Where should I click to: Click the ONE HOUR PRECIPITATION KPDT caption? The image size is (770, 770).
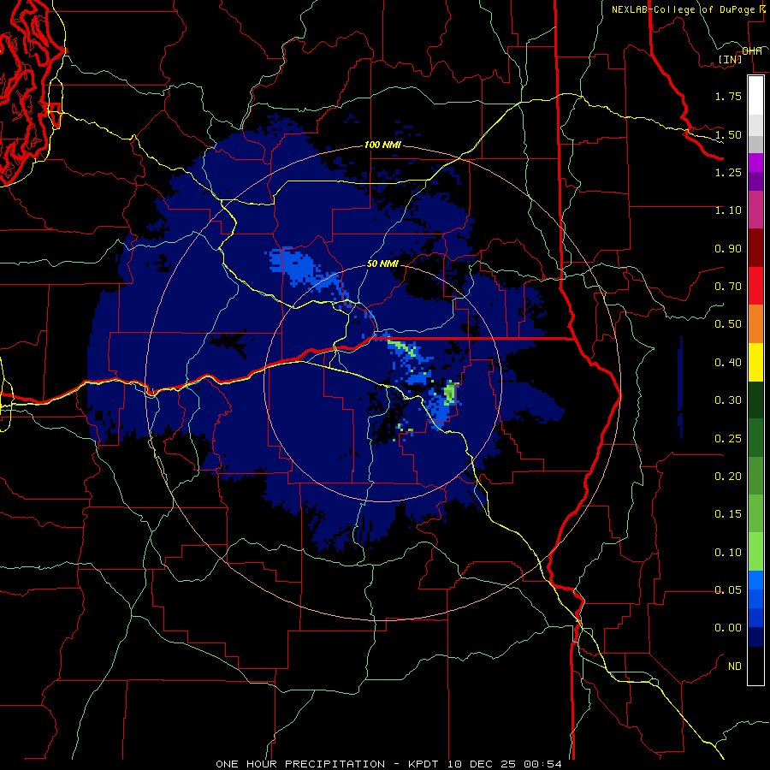pos(389,764)
